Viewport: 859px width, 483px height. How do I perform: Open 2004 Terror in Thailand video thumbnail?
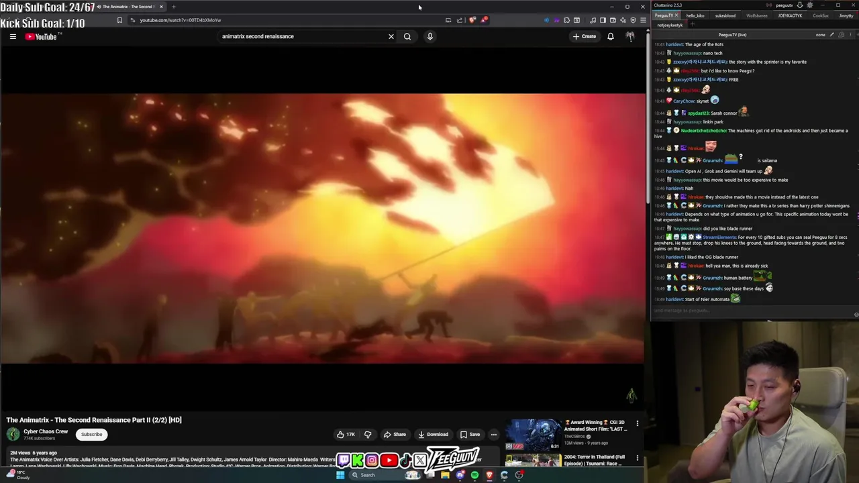pos(533,461)
